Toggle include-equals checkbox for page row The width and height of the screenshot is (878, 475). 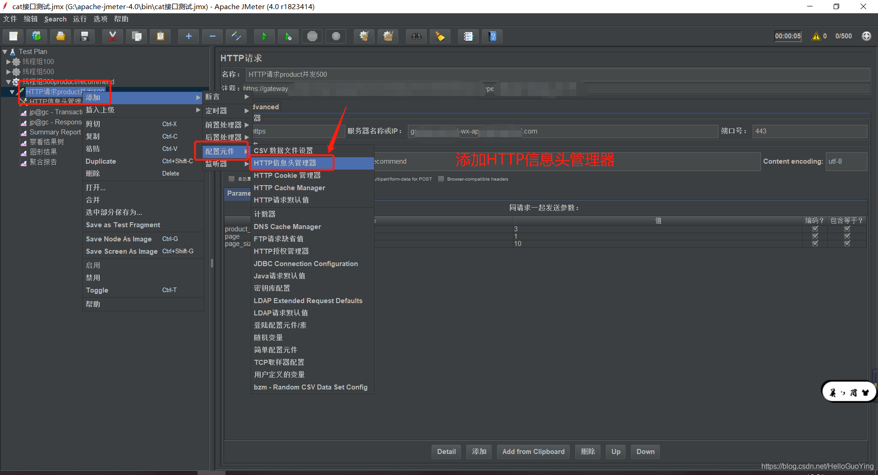coord(847,236)
